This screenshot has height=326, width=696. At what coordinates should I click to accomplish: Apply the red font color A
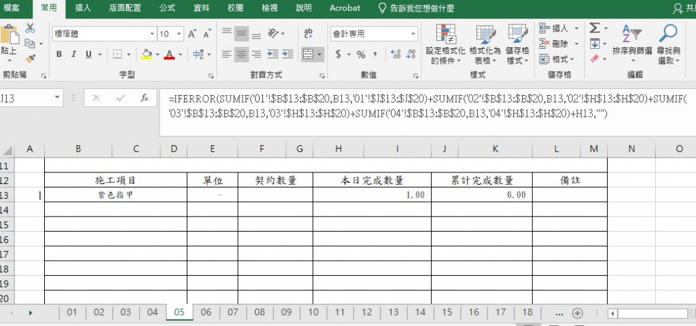169,54
